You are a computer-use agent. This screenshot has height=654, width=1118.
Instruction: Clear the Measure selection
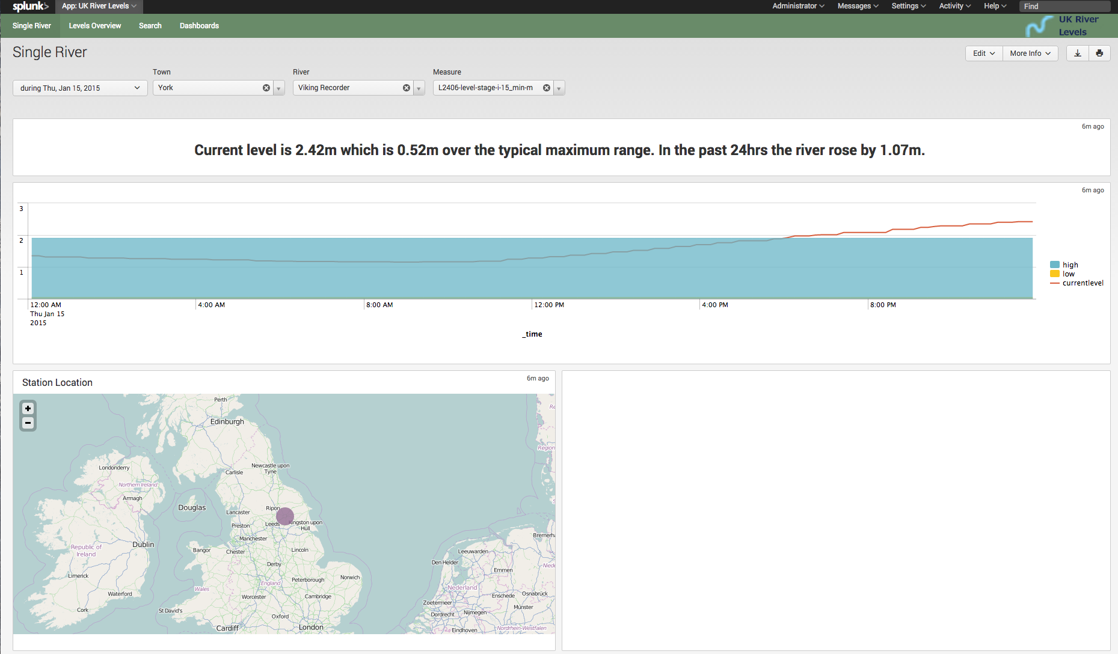pyautogui.click(x=547, y=88)
